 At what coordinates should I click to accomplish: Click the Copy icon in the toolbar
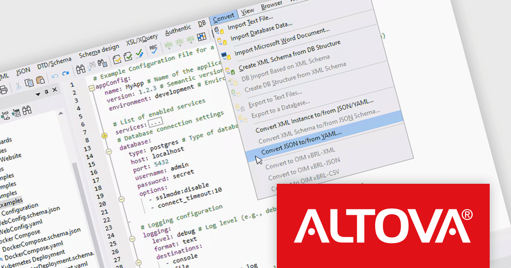pos(29,82)
